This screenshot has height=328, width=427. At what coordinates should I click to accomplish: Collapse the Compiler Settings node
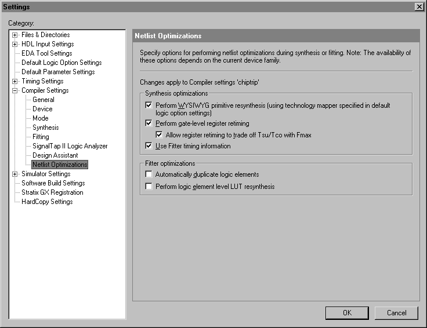pos(15,90)
